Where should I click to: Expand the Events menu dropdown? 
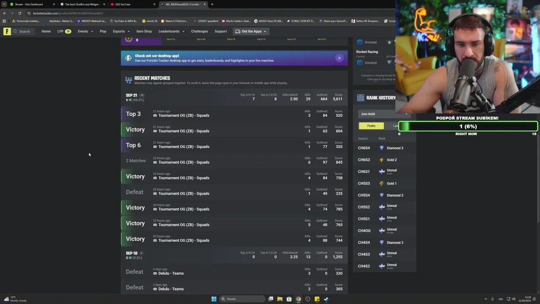[x=85, y=31]
